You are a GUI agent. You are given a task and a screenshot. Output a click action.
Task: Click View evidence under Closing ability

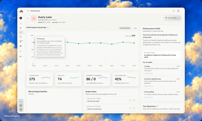pyautogui.click(x=148, y=97)
